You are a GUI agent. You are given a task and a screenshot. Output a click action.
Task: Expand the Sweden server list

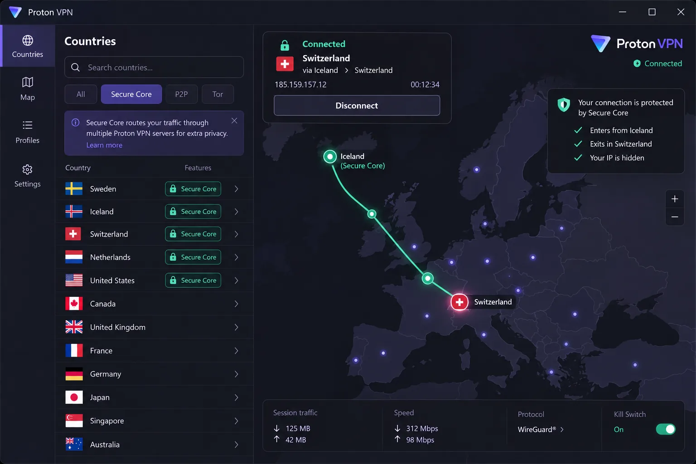click(x=236, y=189)
